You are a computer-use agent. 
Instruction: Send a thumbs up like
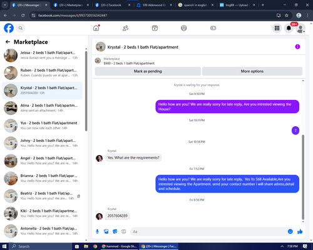click(300, 231)
